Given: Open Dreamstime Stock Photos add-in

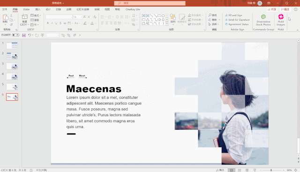Looking at the screenshot, I should click(x=263, y=20).
